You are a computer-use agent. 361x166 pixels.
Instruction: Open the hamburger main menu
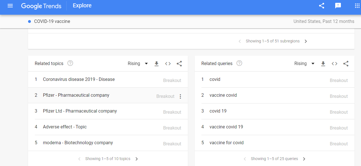[10, 6]
